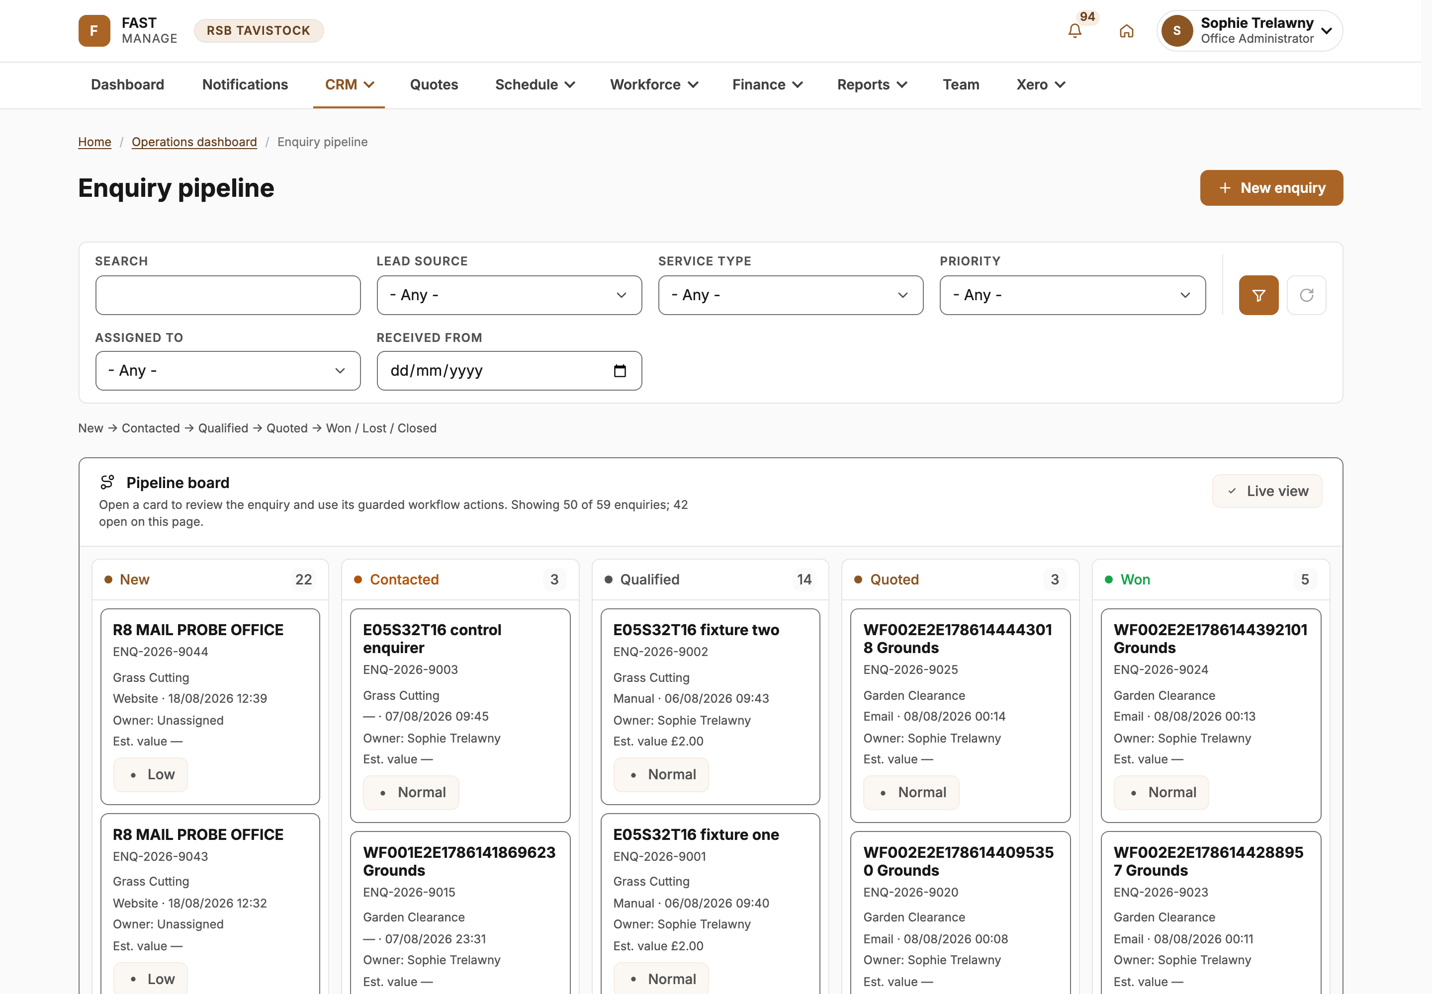
Task: Toggle the Live view switch
Action: 1267,492
